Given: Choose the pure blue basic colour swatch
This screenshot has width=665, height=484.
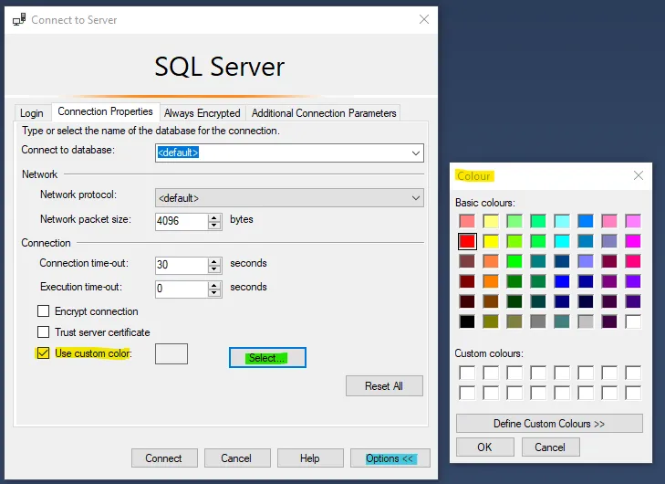Looking at the screenshot, I should [562, 281].
